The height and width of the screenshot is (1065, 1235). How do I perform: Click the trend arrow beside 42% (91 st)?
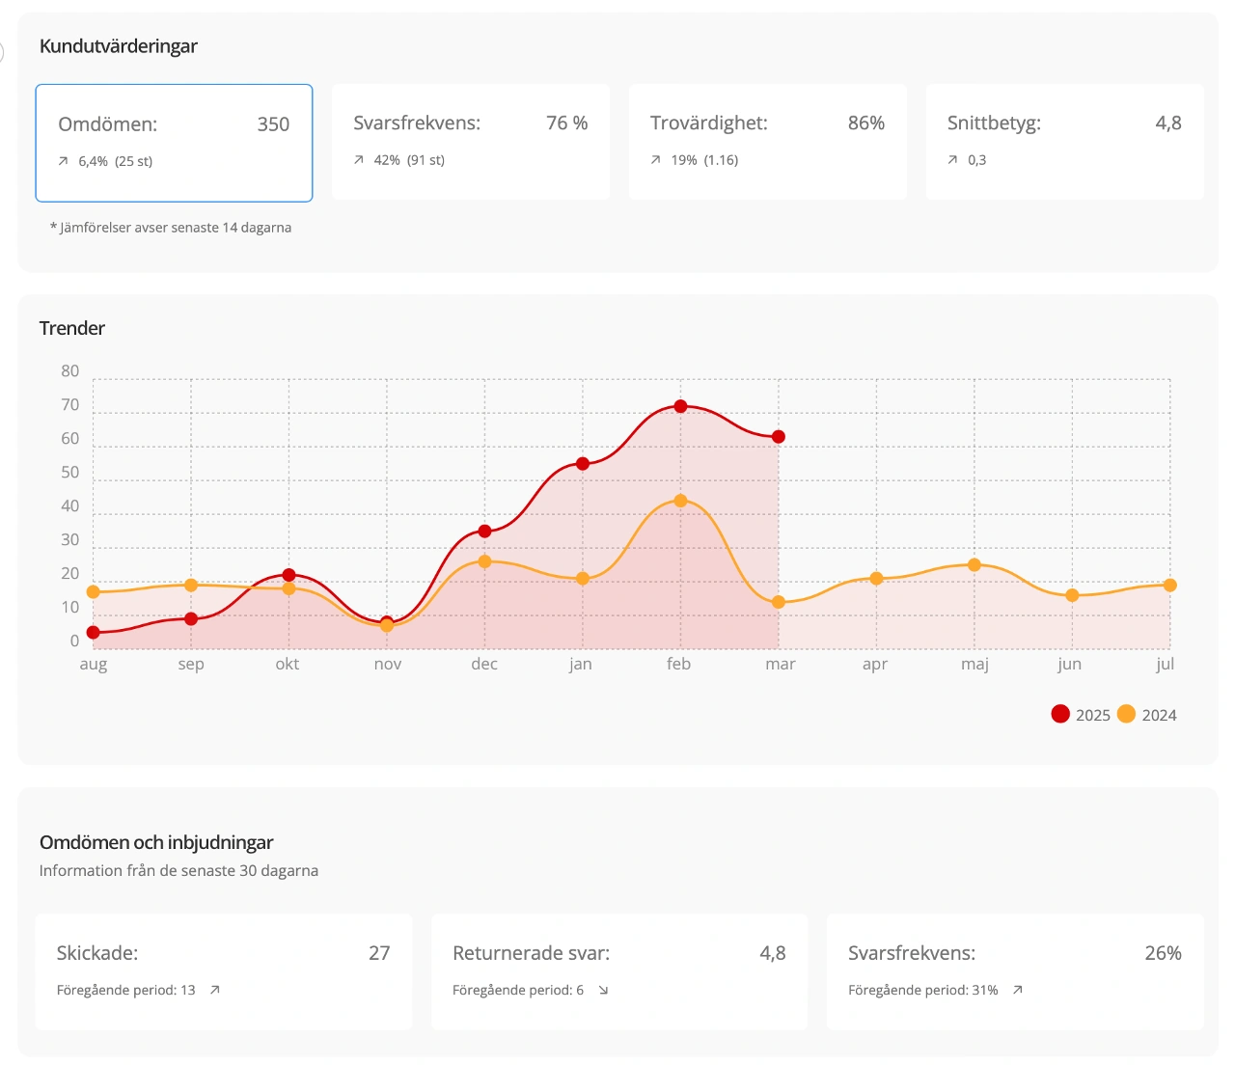pyautogui.click(x=359, y=160)
